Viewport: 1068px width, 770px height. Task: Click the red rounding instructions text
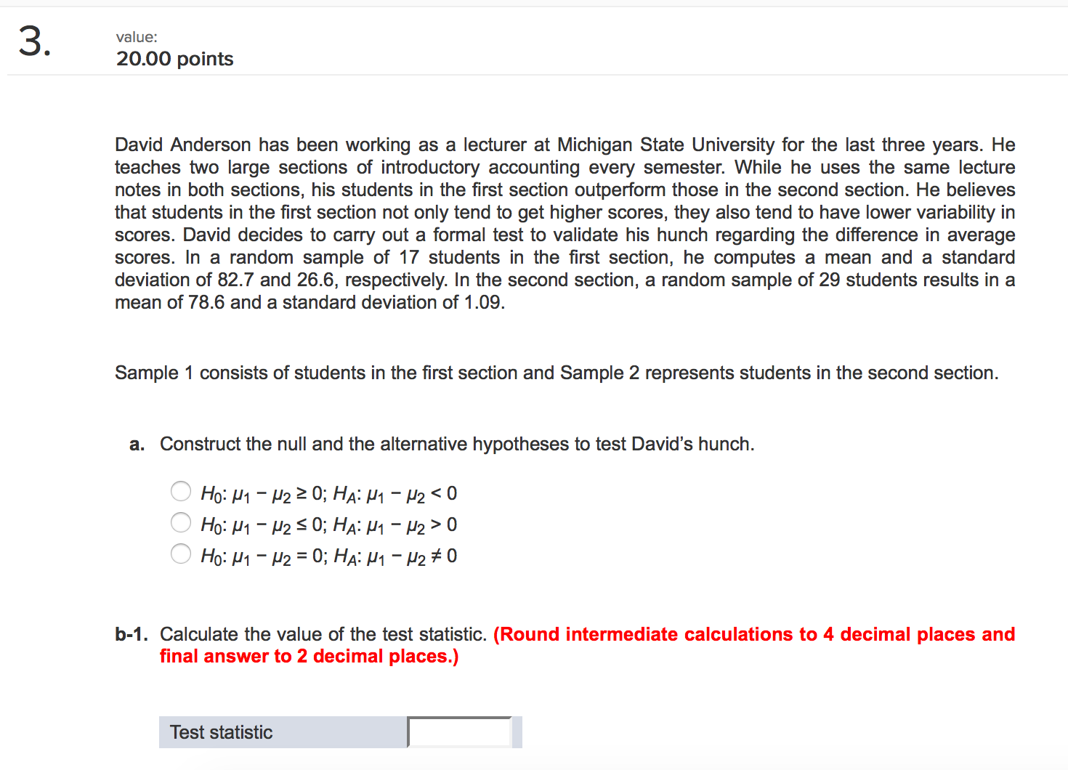coord(587,645)
